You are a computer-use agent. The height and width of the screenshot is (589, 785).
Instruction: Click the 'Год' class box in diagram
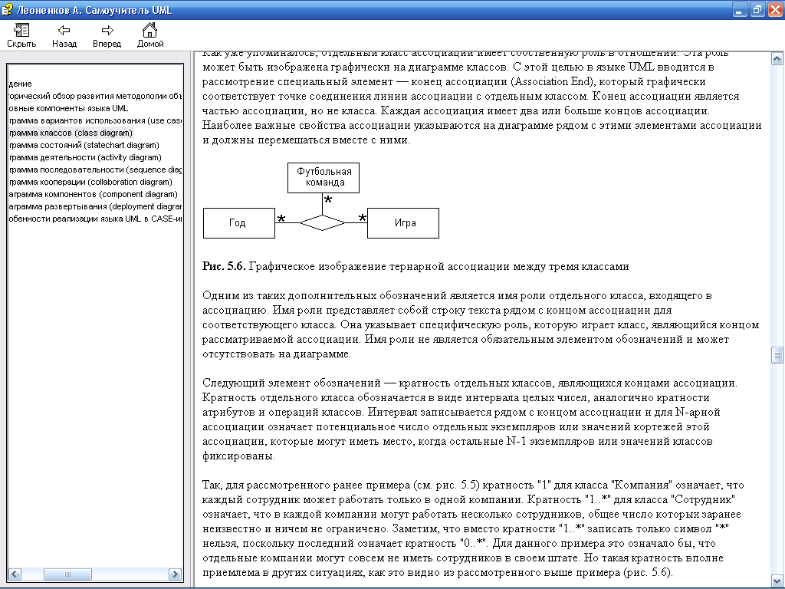239,223
